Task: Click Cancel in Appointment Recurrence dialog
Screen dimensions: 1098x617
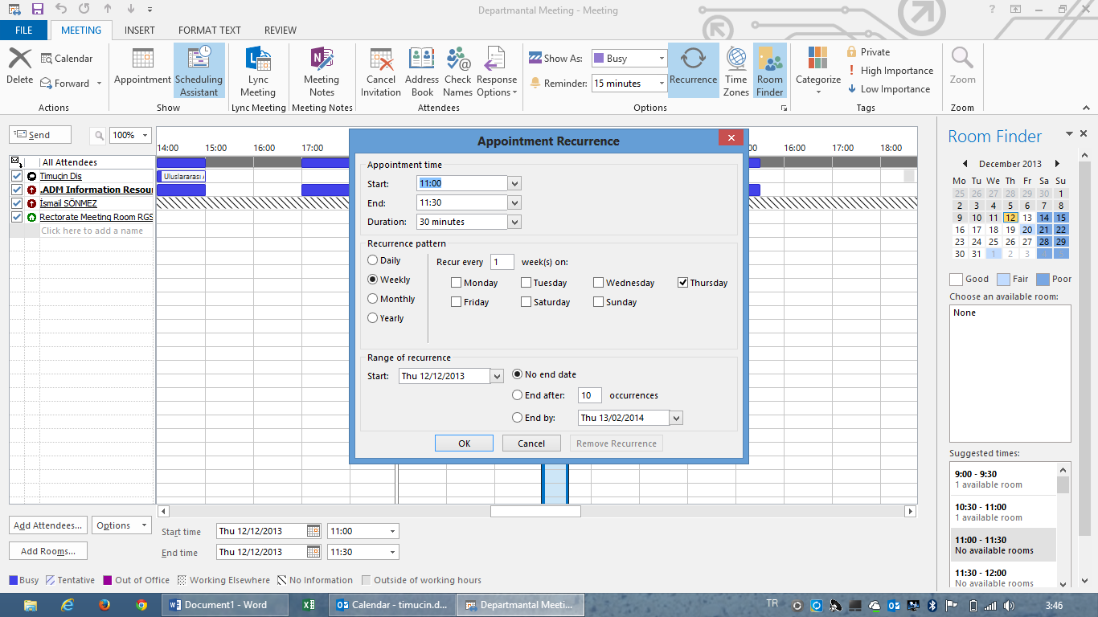Action: coord(531,443)
